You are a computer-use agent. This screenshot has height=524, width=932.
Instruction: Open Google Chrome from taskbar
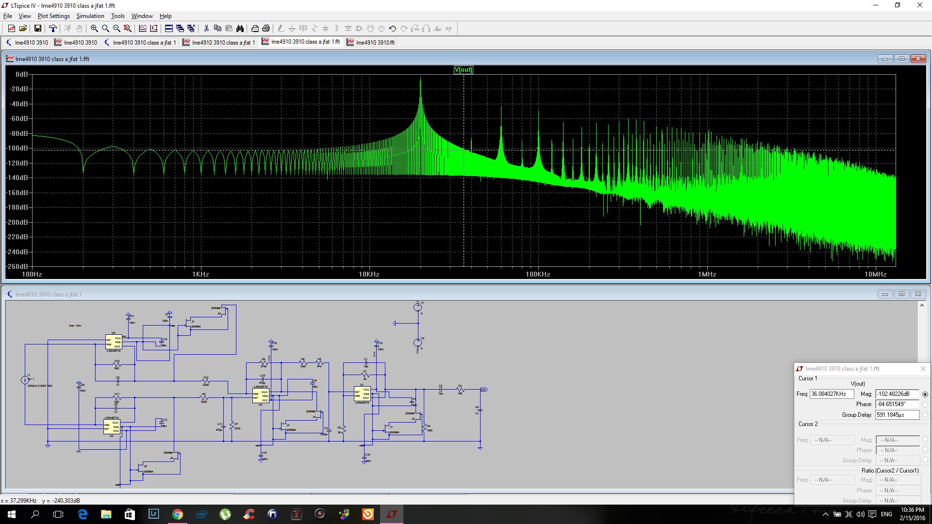(x=177, y=514)
